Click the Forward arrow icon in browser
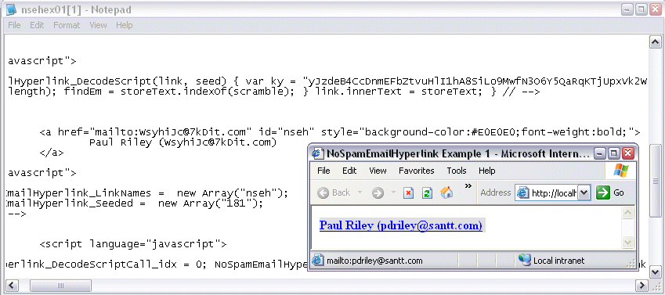Viewport: 665px width, 295px height. coord(378,193)
